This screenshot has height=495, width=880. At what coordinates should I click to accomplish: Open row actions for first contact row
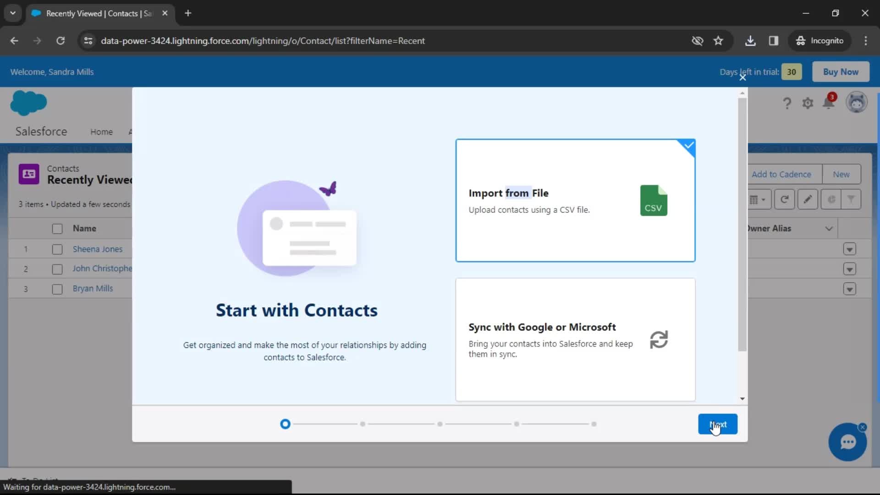pyautogui.click(x=849, y=249)
